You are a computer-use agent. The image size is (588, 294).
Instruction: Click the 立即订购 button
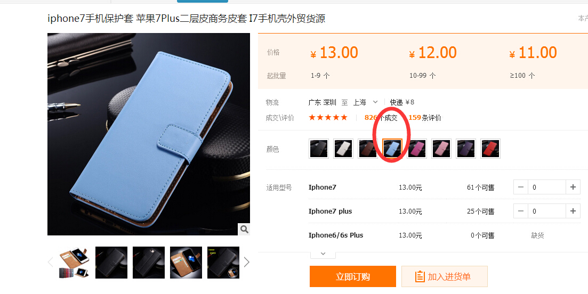coord(352,276)
